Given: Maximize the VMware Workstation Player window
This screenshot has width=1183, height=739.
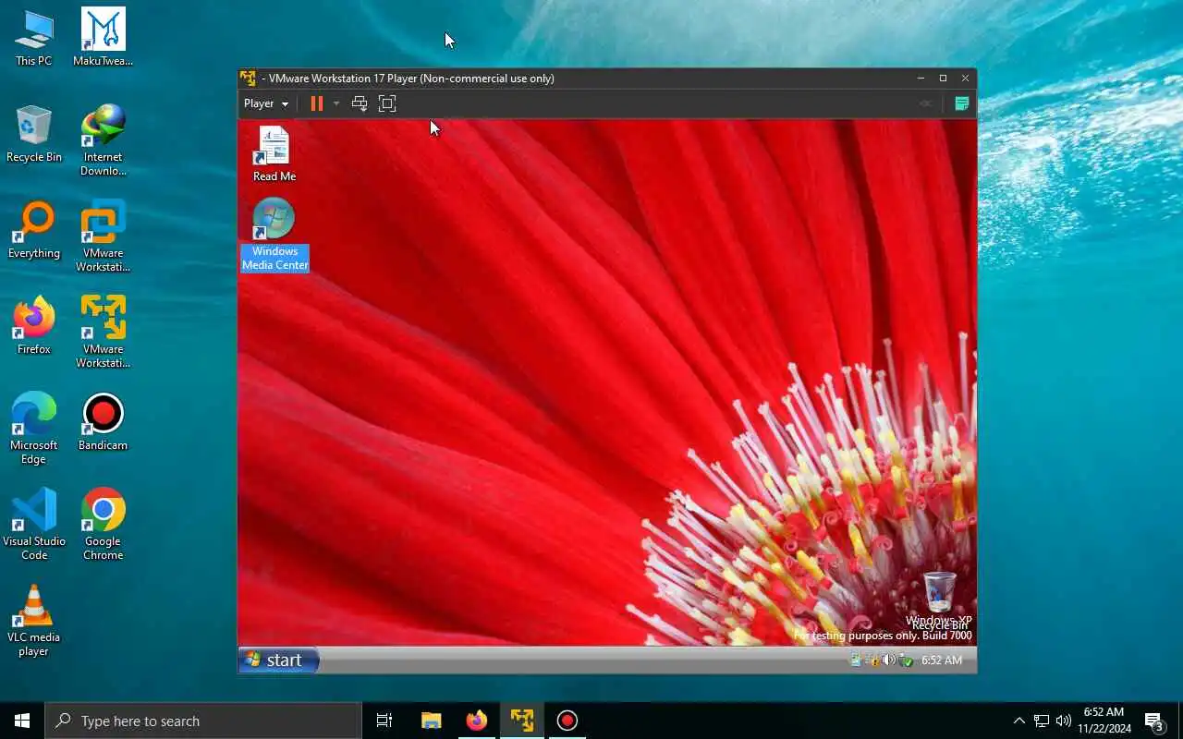Looking at the screenshot, I should click(x=943, y=79).
